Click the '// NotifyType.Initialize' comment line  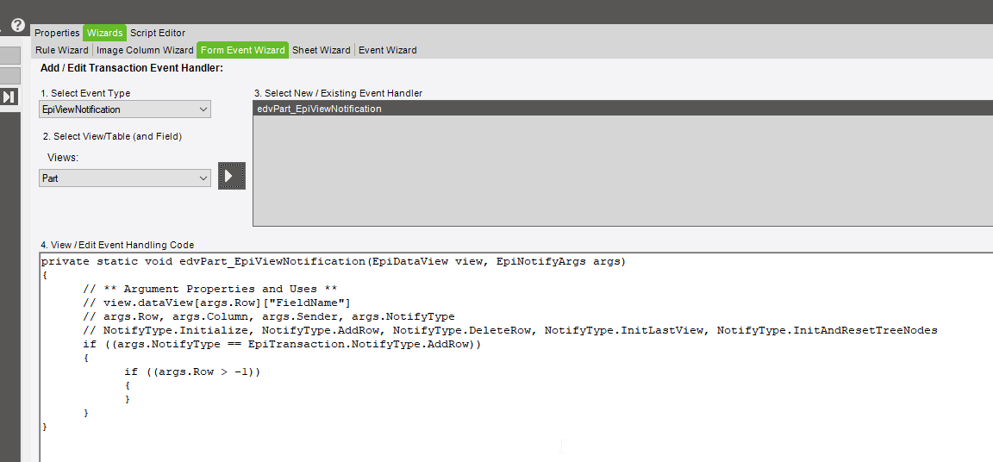(509, 330)
